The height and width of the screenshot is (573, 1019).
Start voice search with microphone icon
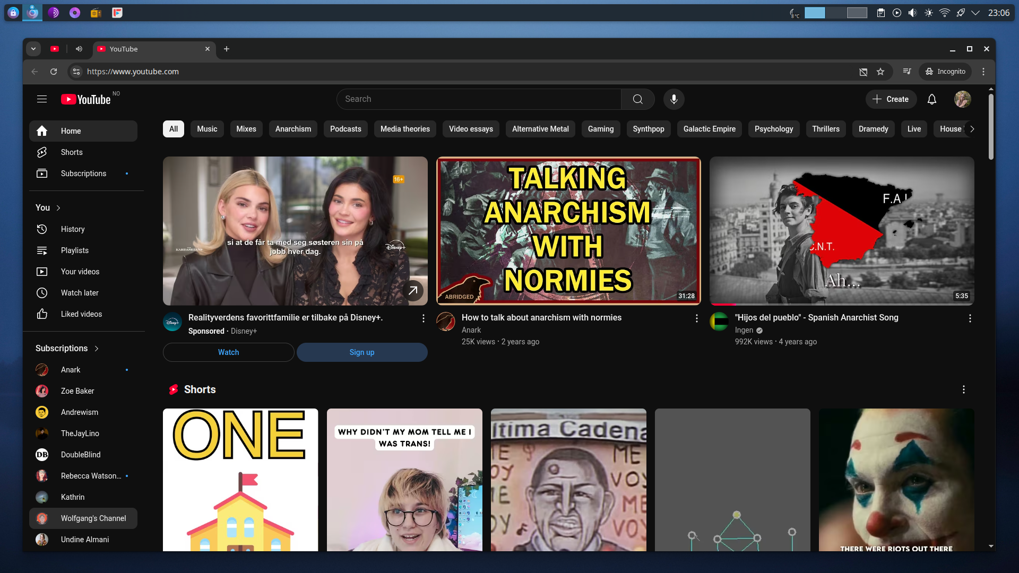click(x=673, y=99)
